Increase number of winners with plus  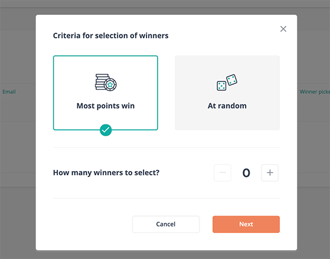(x=270, y=173)
